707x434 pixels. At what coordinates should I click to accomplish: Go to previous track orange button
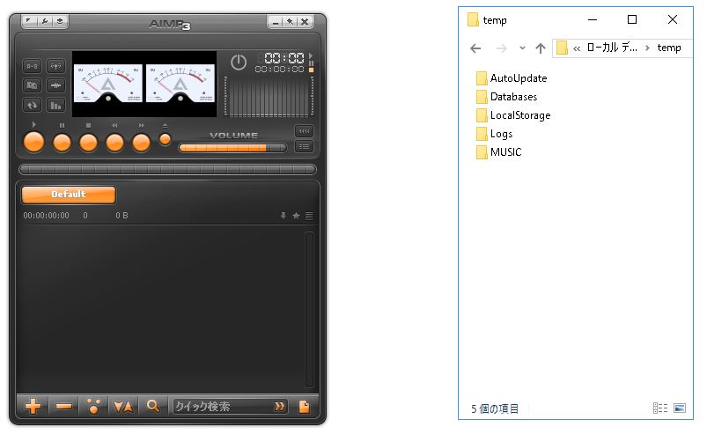[115, 143]
